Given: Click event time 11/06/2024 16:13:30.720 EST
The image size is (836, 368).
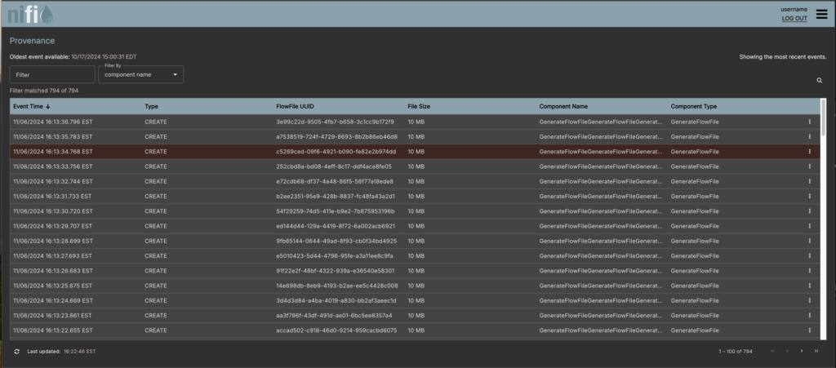Looking at the screenshot, I should click(x=53, y=211).
